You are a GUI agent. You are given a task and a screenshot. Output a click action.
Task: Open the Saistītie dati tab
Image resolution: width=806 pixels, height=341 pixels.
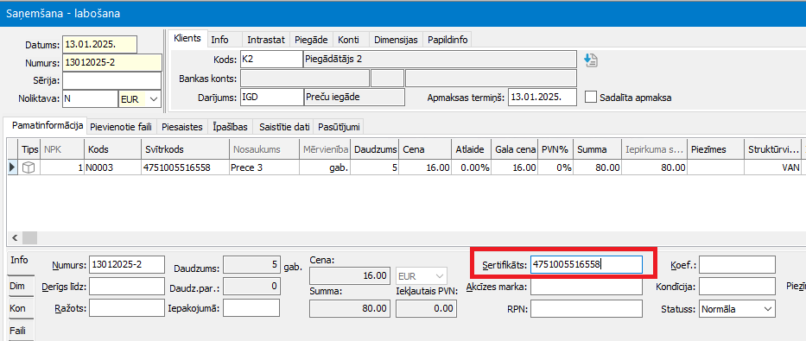[283, 126]
